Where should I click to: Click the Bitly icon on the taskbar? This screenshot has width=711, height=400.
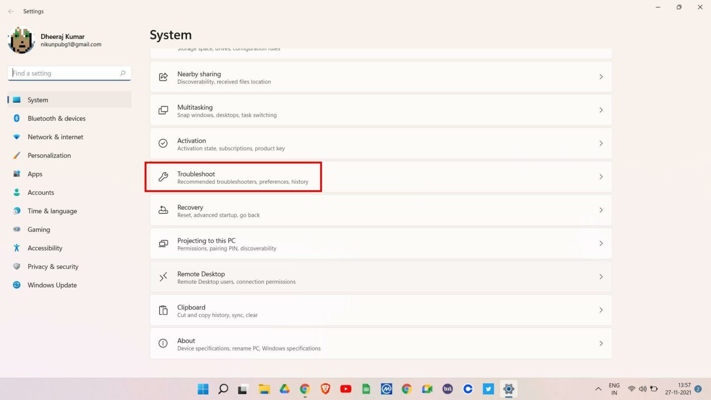(447, 389)
